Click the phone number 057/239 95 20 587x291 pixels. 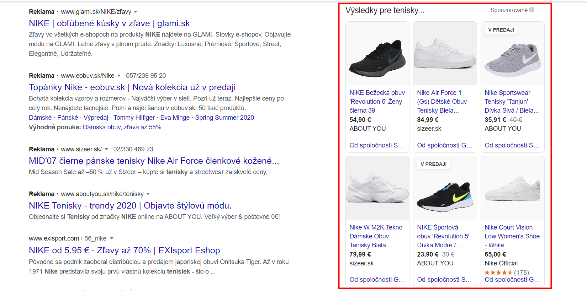click(146, 76)
